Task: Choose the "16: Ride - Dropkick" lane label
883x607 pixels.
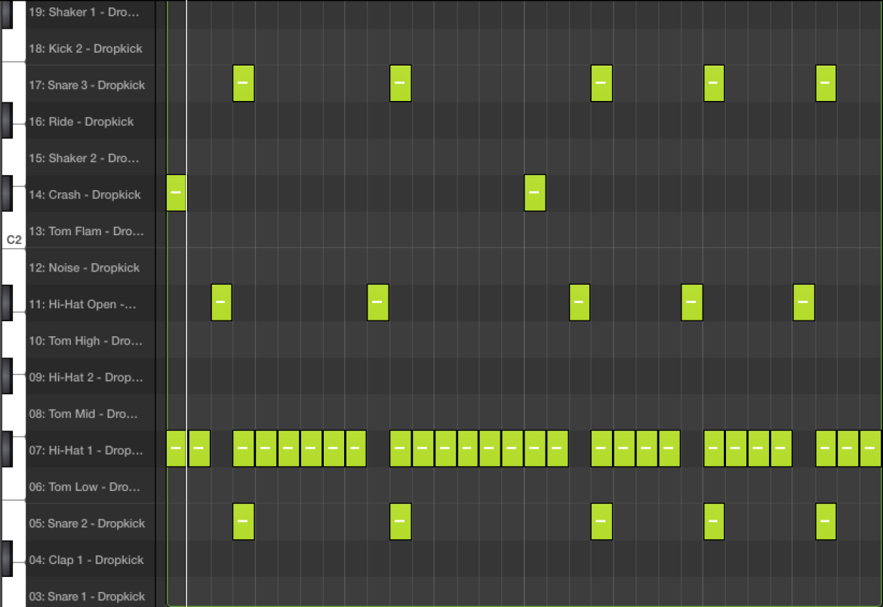Action: (81, 121)
